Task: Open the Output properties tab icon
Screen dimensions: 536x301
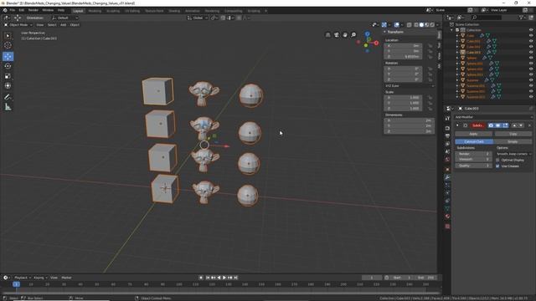Action: pyautogui.click(x=447, y=135)
